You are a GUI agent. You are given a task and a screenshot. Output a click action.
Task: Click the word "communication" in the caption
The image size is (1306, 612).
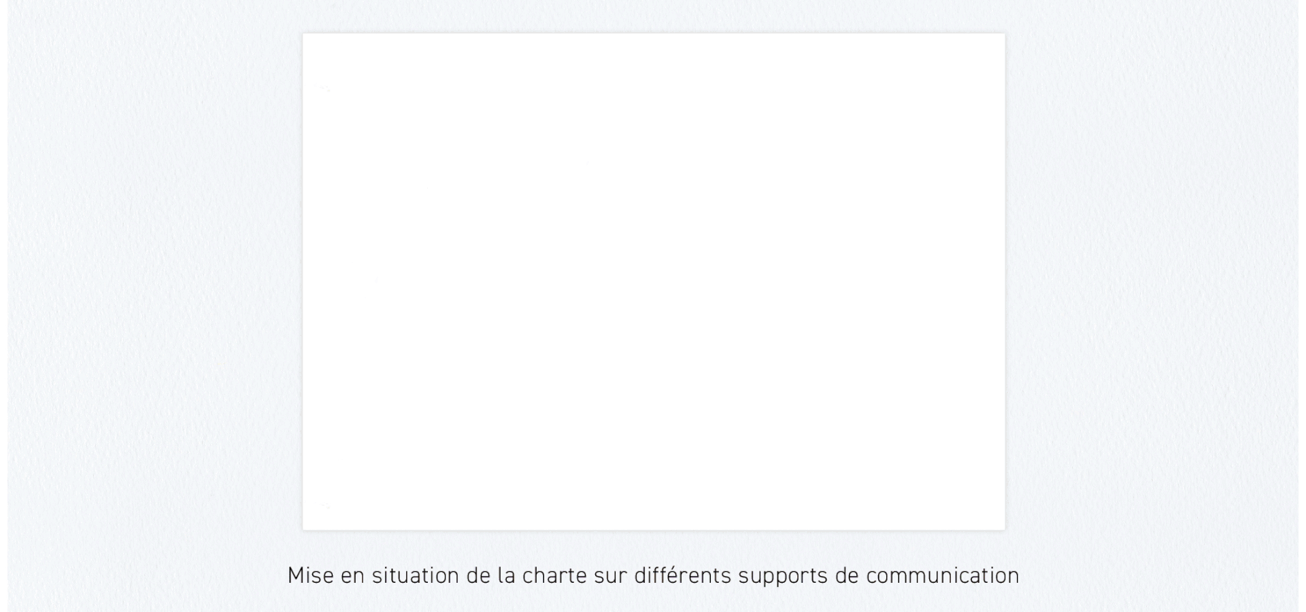pyautogui.click(x=942, y=576)
